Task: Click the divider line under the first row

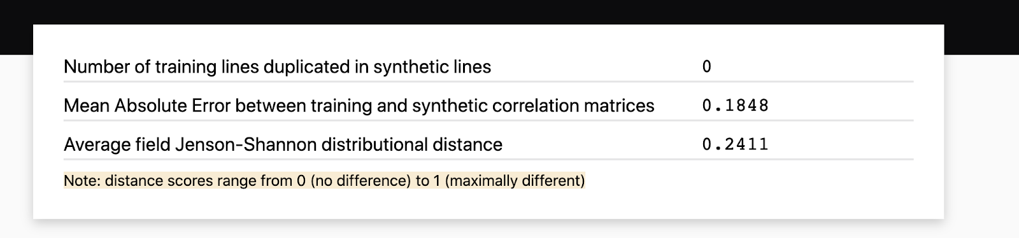Action: coord(488,81)
